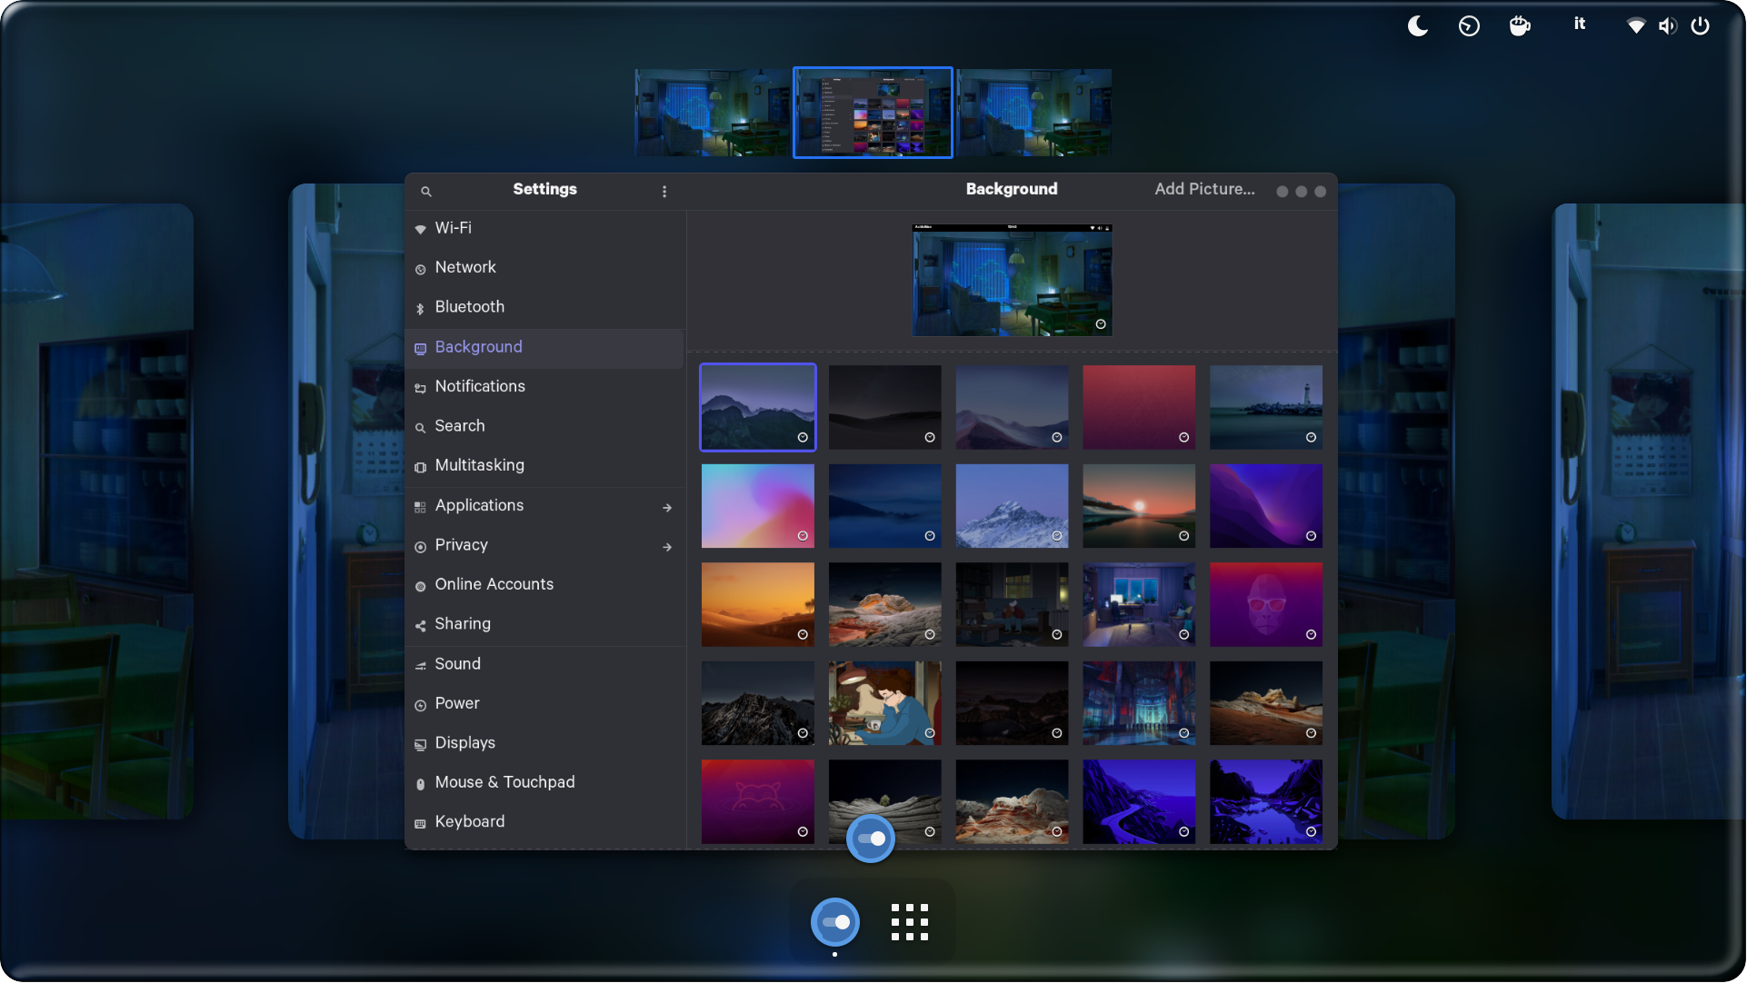This screenshot has height=983, width=1747.
Task: Choose the lighthouse wallpaper thumbnail
Action: (x=1265, y=406)
